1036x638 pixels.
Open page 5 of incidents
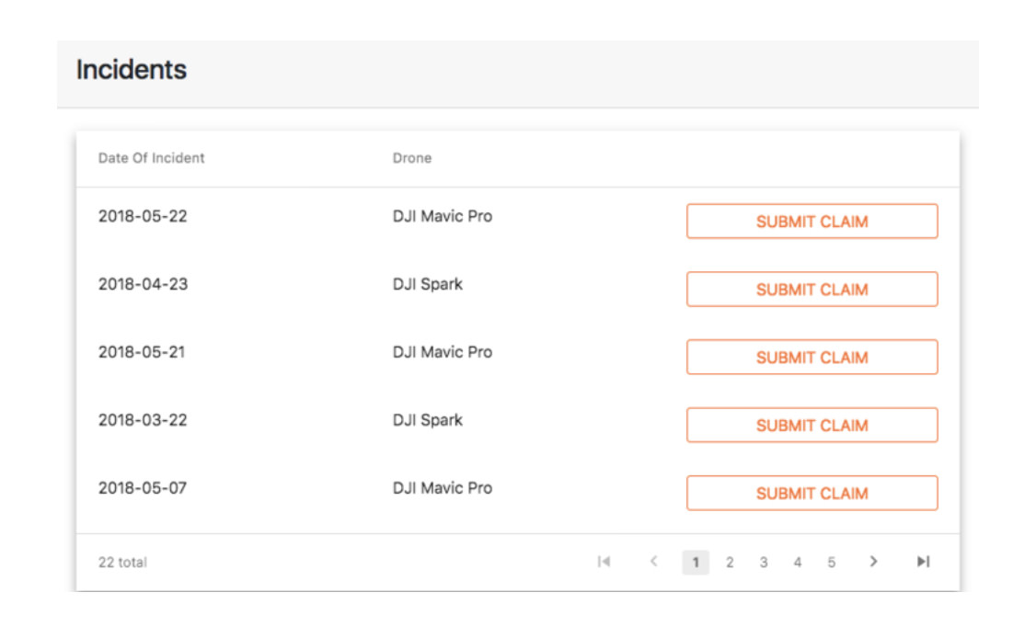831,562
